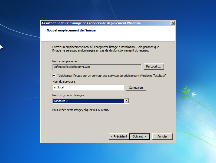The image size is (216, 163).
Task: Click the wizard title bar text
Action: point(91,23)
